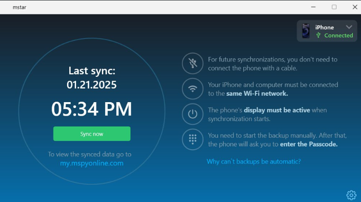
Task: Click the no-cable USB crossed-out icon
Action: point(193,63)
